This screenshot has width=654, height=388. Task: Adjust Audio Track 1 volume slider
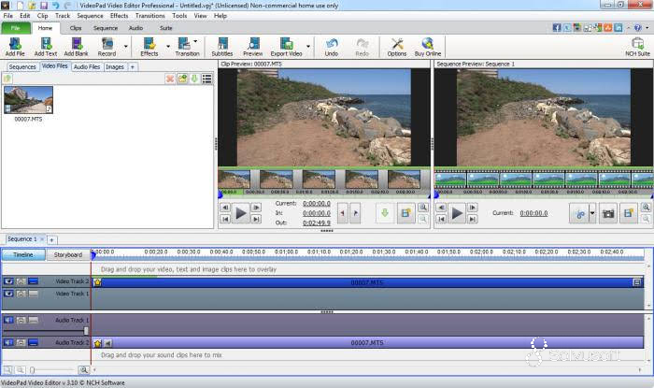(86, 331)
